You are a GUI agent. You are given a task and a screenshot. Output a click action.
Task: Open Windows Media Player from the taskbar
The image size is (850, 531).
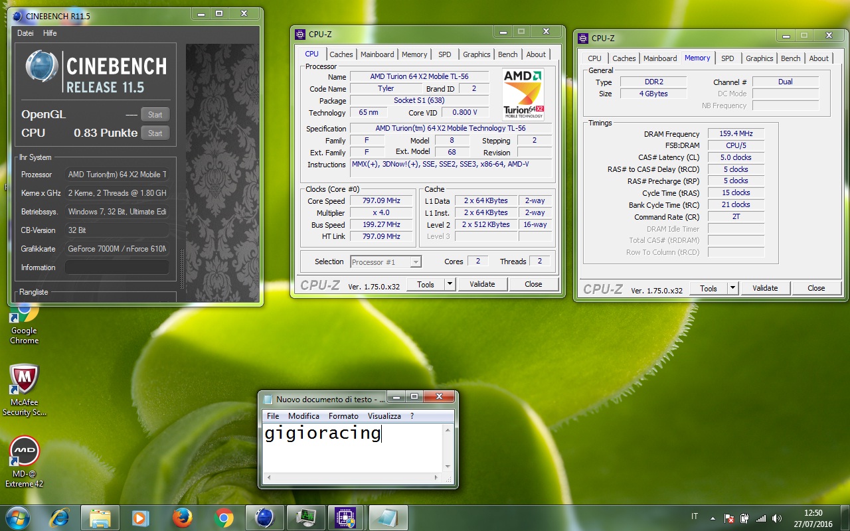click(141, 518)
